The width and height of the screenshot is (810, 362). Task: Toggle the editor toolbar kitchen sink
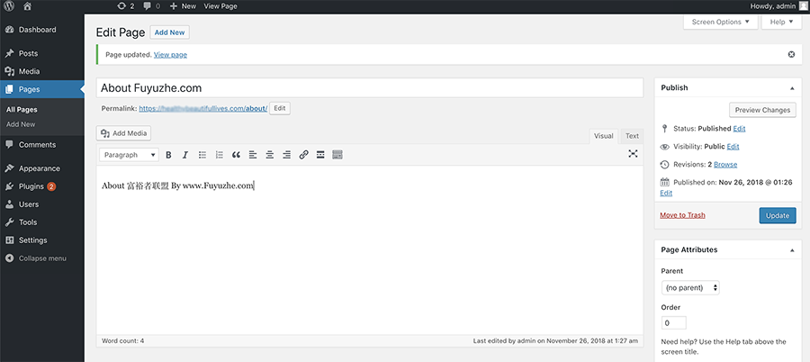[337, 155]
